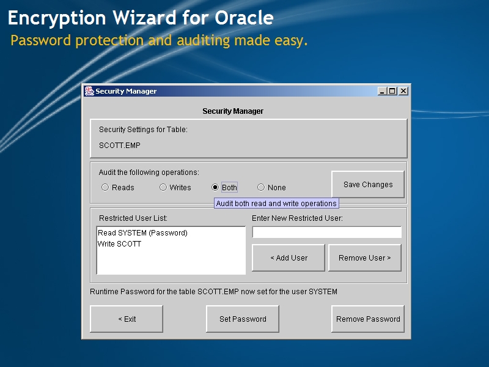Viewport: 489px width, 367px height.
Task: Click the runtime password status message
Action: coord(213,292)
